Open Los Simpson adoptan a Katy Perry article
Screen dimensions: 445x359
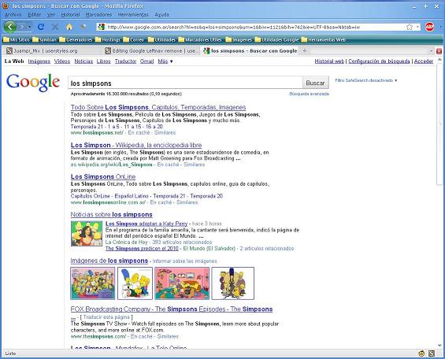tap(146, 224)
